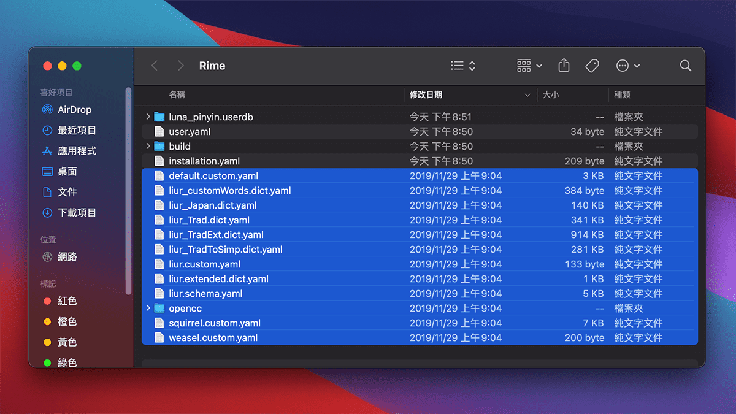Click the Search magnifier icon
This screenshot has width=736, height=414.
685,66
